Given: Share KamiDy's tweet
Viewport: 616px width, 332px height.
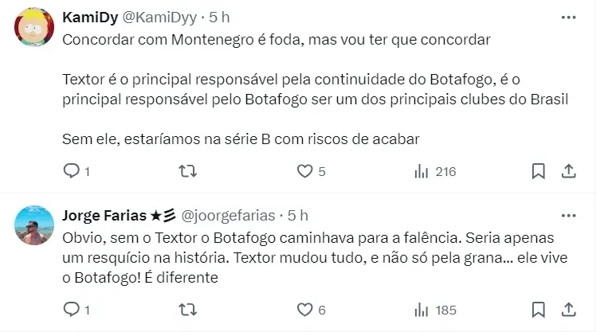Looking at the screenshot, I should coord(569,171).
